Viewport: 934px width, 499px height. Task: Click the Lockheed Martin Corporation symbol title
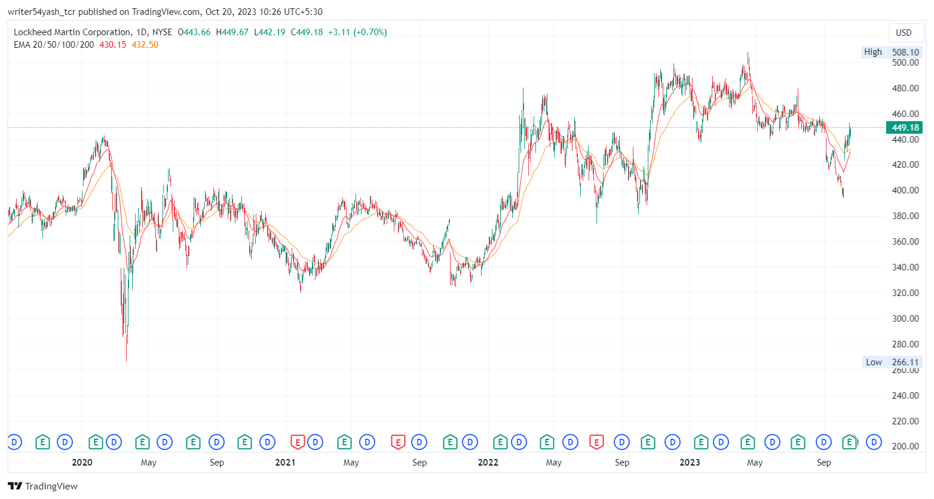tap(72, 32)
